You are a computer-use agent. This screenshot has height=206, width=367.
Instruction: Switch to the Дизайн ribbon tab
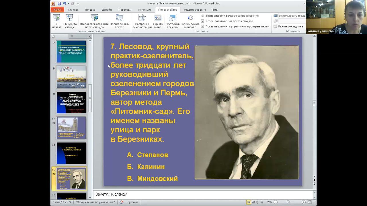(107, 10)
